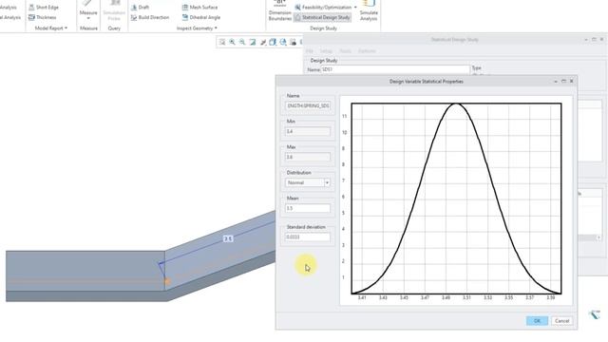Click the Standard deviation field
608x342 pixels.
click(308, 237)
